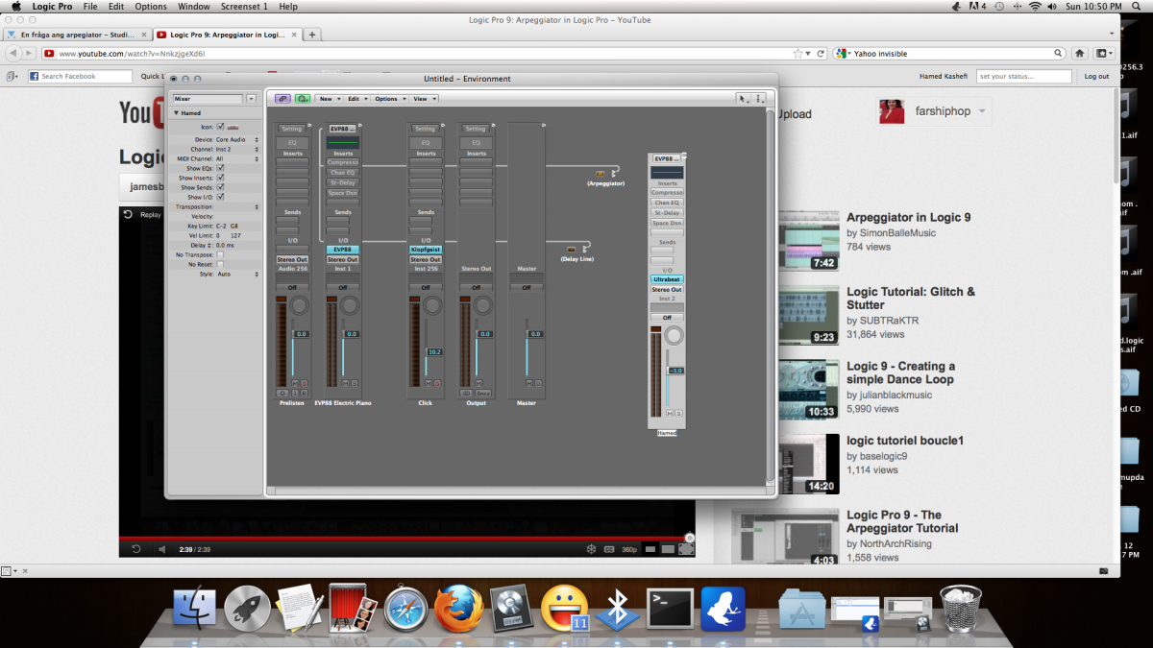Open the New menu in Environment window
The height and width of the screenshot is (648, 1153).
(329, 99)
